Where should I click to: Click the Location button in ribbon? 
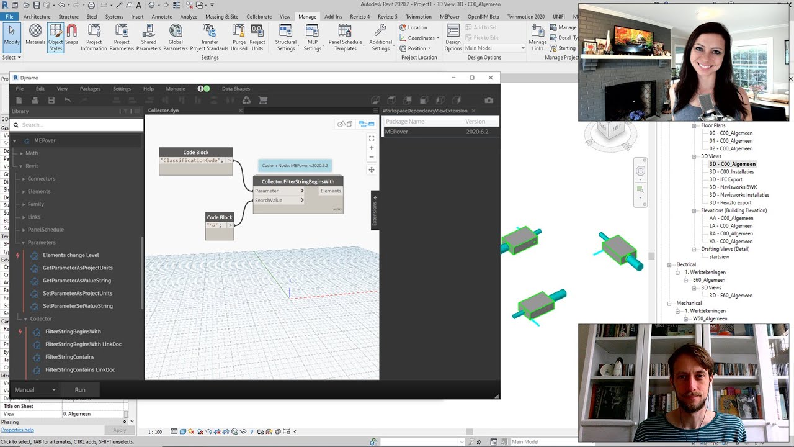413,27
